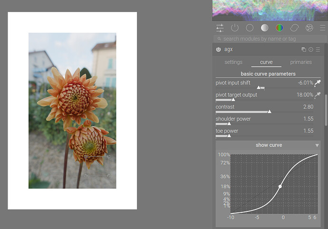Screen dimensions: 328x229
Task: Toggle the agx module power switch
Action: tap(219, 49)
